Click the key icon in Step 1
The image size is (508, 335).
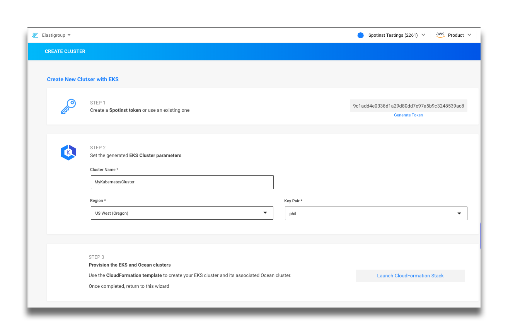[x=68, y=106]
